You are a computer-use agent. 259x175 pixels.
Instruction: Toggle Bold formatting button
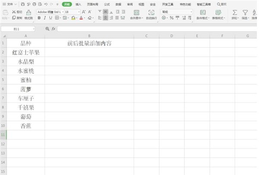[x=39, y=18]
